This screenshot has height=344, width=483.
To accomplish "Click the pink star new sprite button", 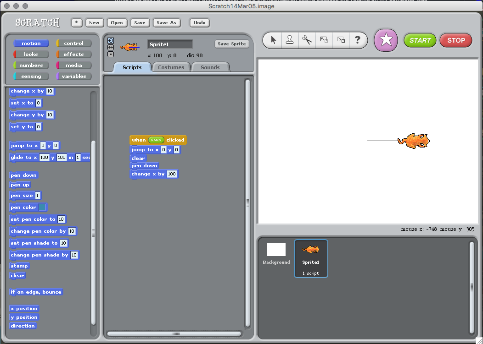I will point(386,40).
